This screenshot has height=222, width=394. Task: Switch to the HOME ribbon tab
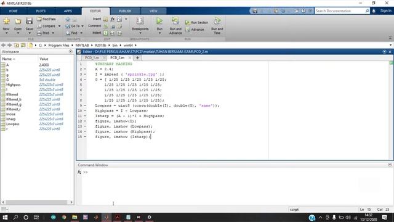14,11
